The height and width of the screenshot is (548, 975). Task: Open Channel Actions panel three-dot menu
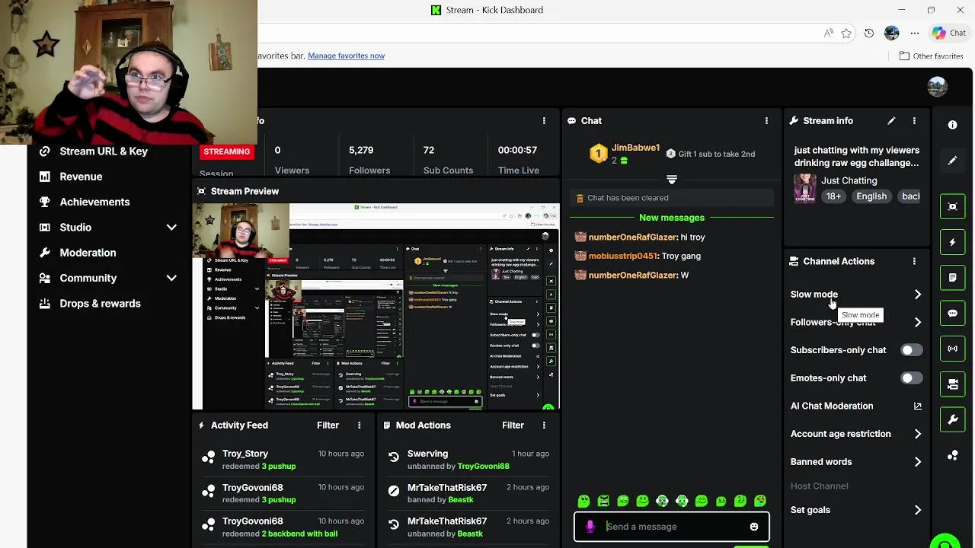pos(914,261)
